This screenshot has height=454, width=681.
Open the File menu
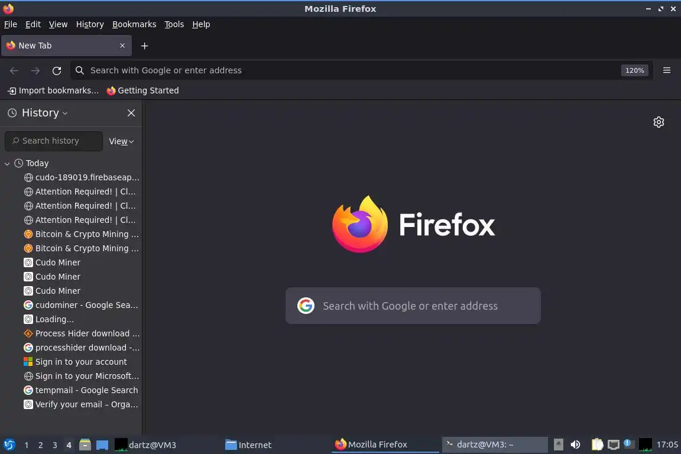(x=11, y=24)
